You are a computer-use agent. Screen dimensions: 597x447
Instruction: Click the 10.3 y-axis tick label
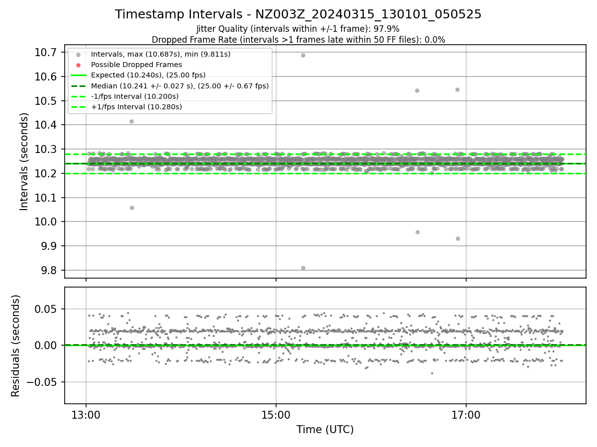click(x=45, y=149)
